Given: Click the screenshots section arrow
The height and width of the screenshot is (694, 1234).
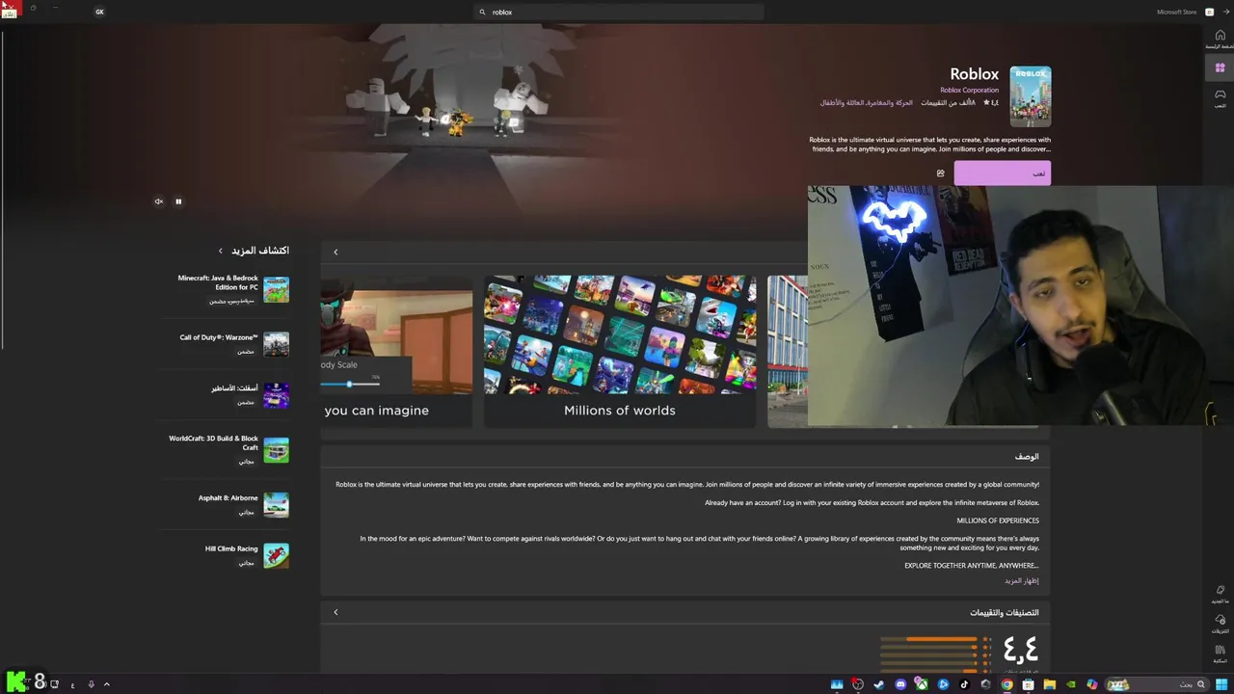Looking at the screenshot, I should pos(335,252).
